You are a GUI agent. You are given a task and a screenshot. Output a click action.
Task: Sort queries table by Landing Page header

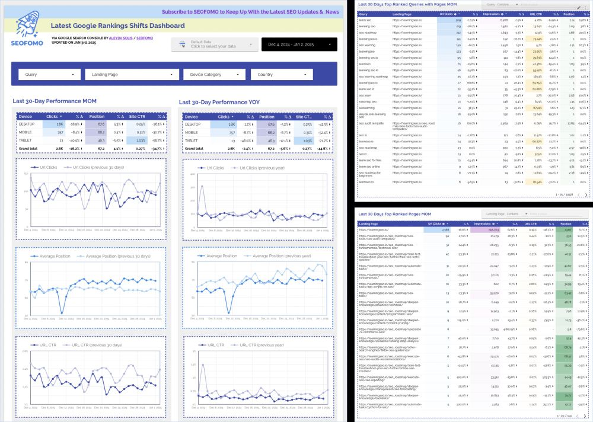pyautogui.click(x=402, y=14)
